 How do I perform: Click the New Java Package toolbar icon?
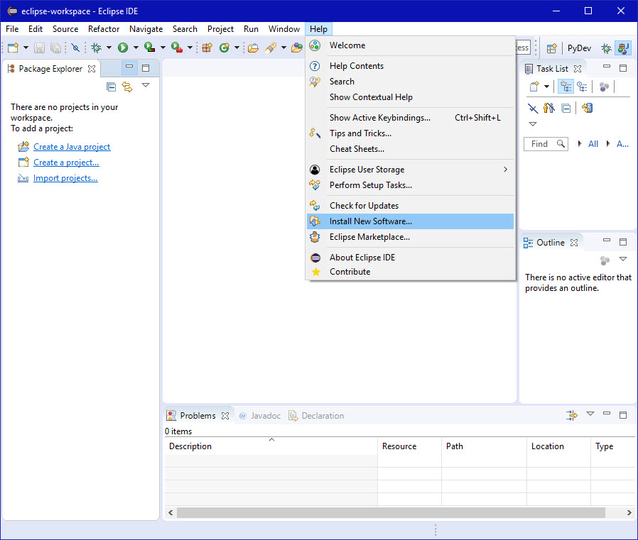207,48
